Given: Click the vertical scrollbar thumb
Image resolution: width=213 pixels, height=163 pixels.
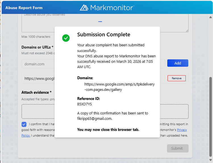Looking at the screenshot, I should point(210,117).
